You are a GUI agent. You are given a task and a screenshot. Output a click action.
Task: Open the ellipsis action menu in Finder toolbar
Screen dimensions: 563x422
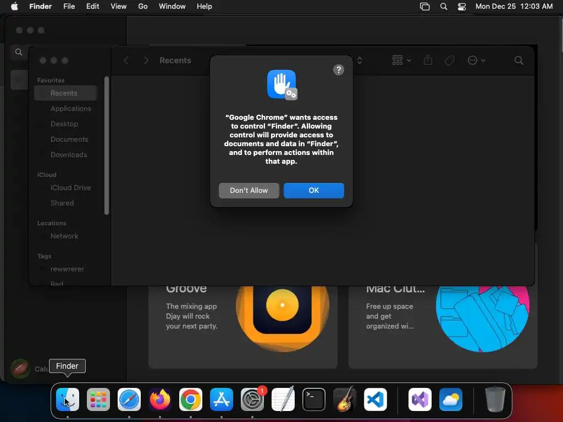click(x=477, y=60)
